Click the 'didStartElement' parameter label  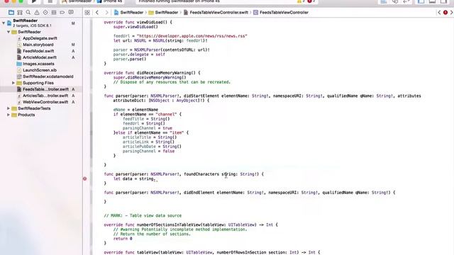(201, 96)
